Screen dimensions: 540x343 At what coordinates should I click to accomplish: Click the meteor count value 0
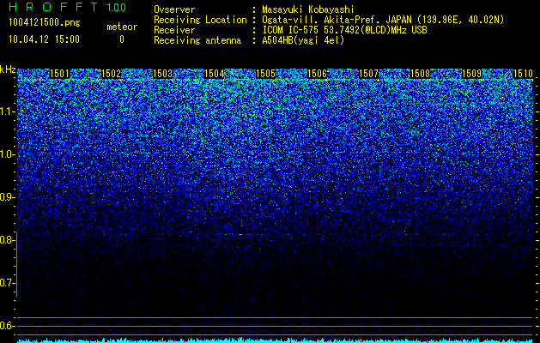[x=122, y=39]
